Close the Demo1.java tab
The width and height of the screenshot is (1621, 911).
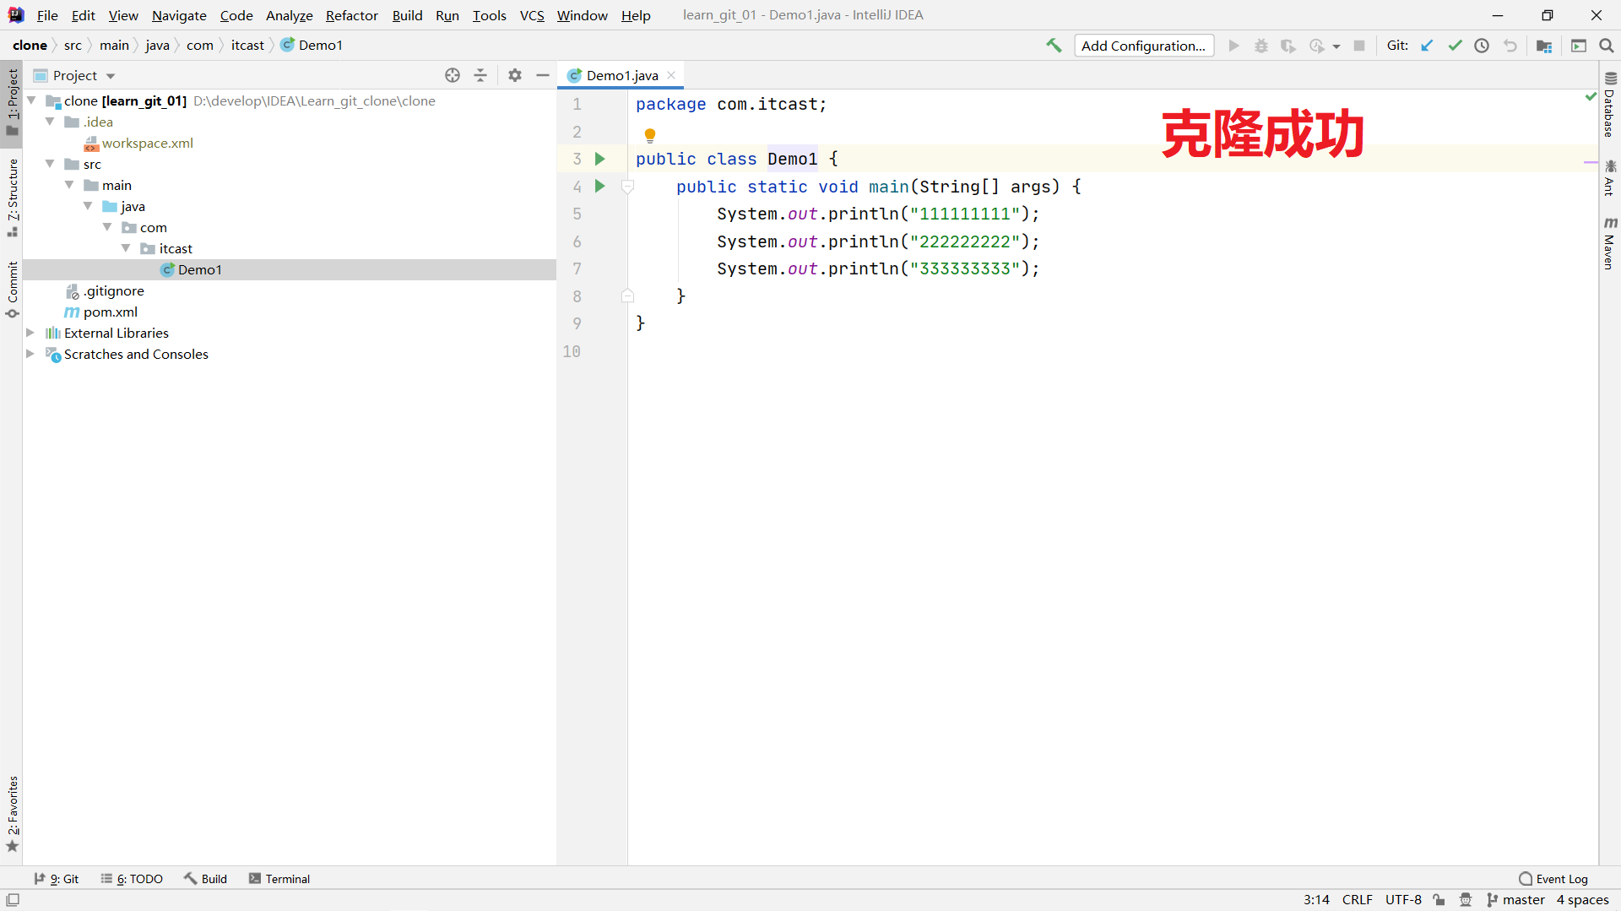(671, 75)
